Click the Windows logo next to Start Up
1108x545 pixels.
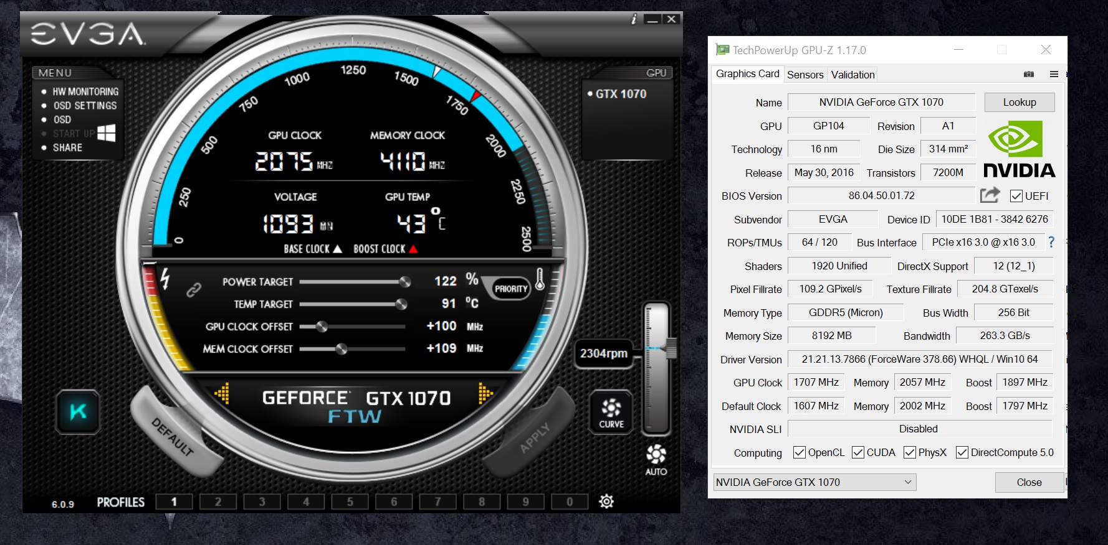[107, 133]
